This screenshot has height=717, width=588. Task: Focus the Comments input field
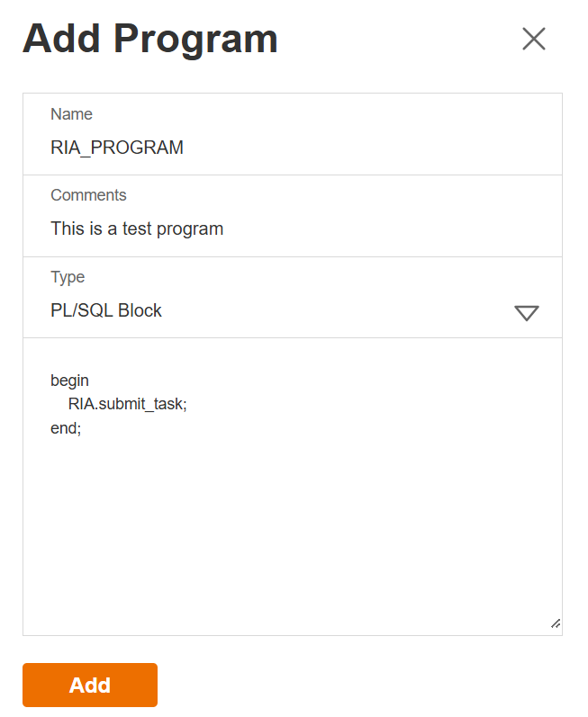coord(293,229)
